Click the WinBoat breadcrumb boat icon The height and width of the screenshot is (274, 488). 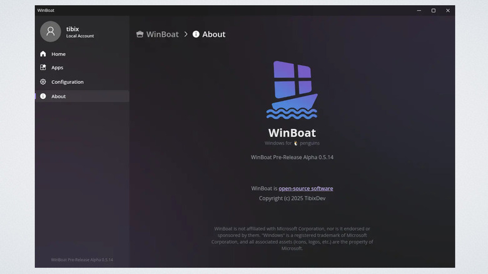click(140, 34)
